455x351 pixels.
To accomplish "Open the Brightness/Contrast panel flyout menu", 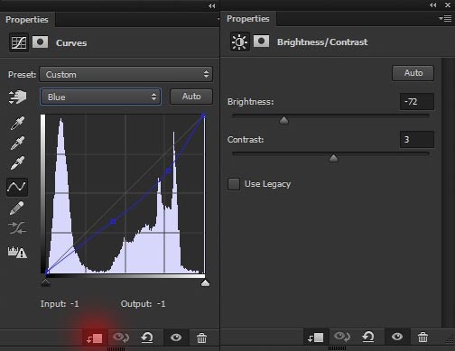I will pyautogui.click(x=445, y=19).
